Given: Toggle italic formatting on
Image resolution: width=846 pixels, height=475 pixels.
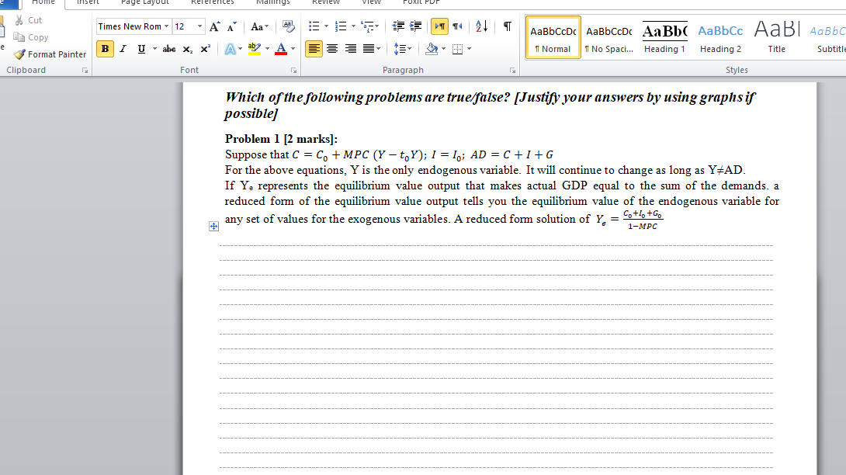Looking at the screenshot, I should pos(122,48).
